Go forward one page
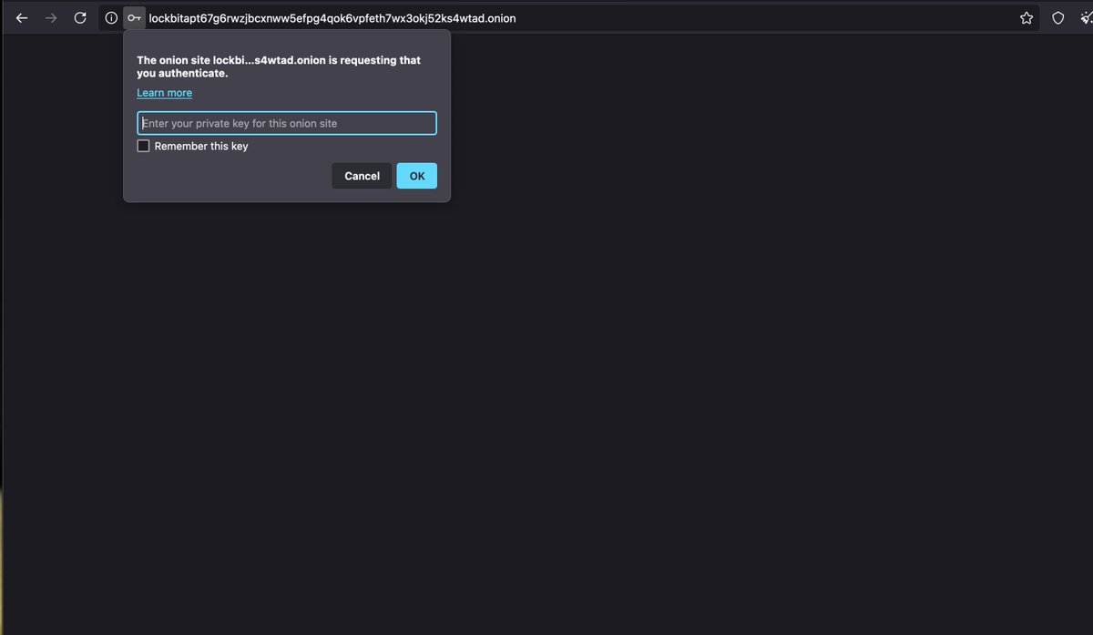Screen dimensions: 1093x635 pos(50,17)
